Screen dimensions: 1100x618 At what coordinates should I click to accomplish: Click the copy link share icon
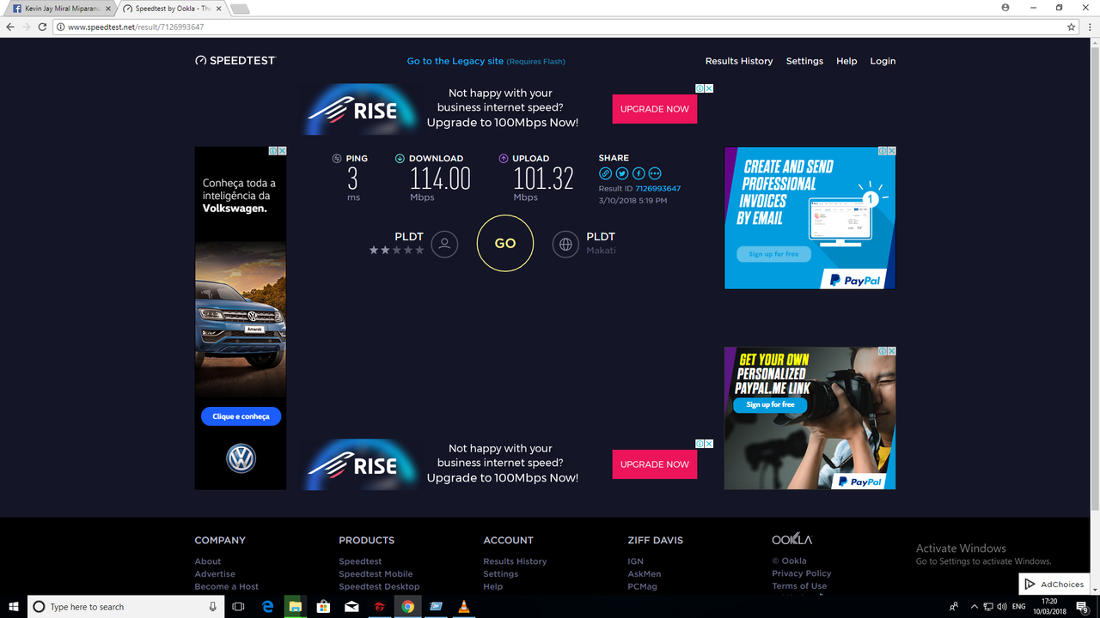[605, 173]
